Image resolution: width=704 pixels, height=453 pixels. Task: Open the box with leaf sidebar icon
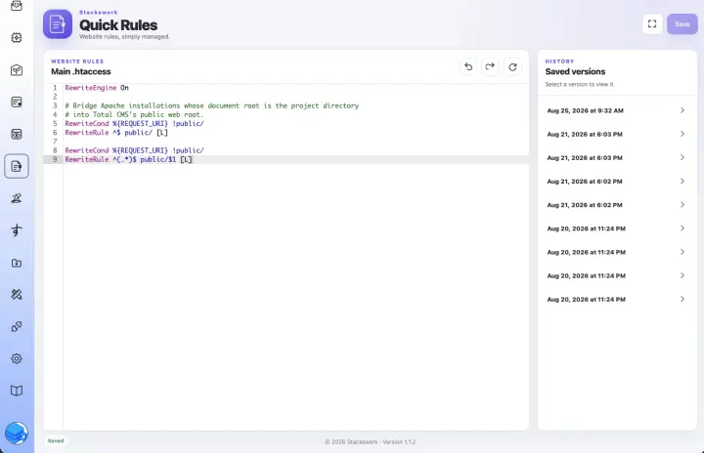tap(17, 70)
